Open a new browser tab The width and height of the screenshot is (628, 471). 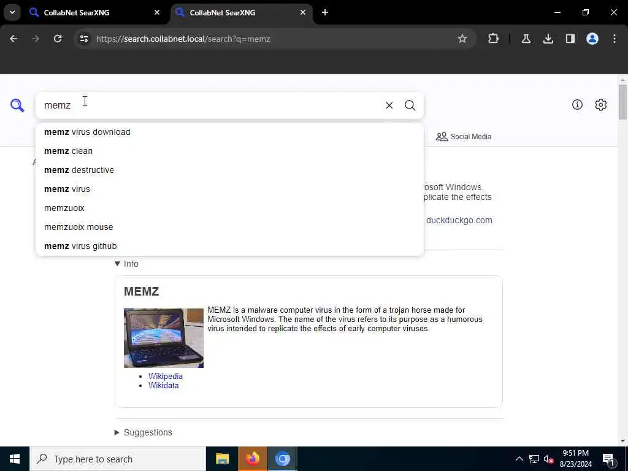tap(325, 12)
